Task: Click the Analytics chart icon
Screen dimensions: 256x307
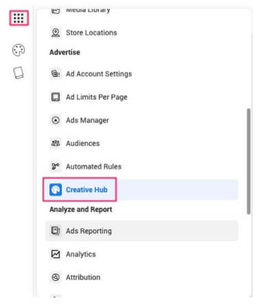Action: pos(56,254)
